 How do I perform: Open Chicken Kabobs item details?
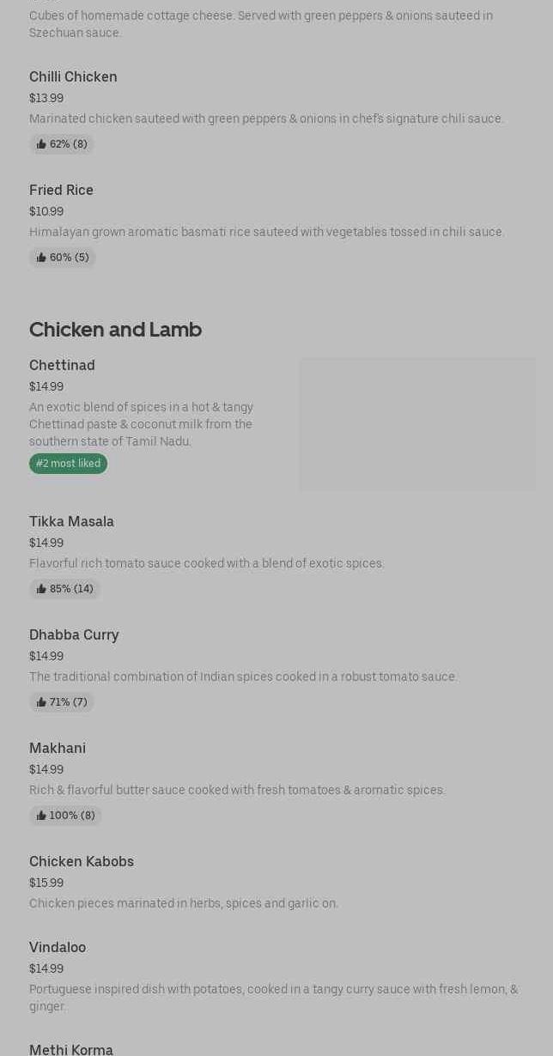coord(82,862)
